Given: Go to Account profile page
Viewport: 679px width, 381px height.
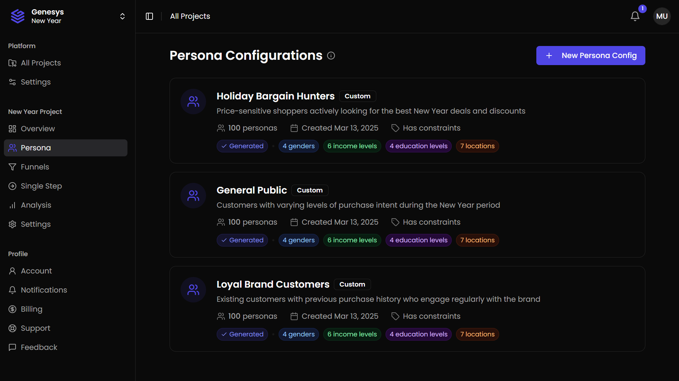Looking at the screenshot, I should (x=65, y=271).
